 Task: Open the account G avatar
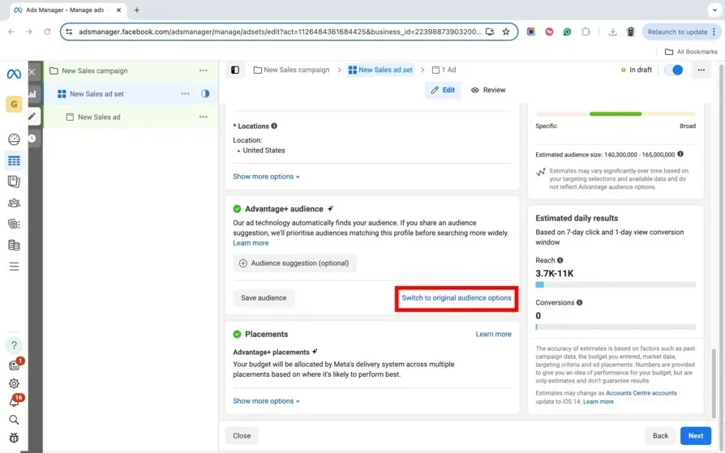tap(14, 104)
